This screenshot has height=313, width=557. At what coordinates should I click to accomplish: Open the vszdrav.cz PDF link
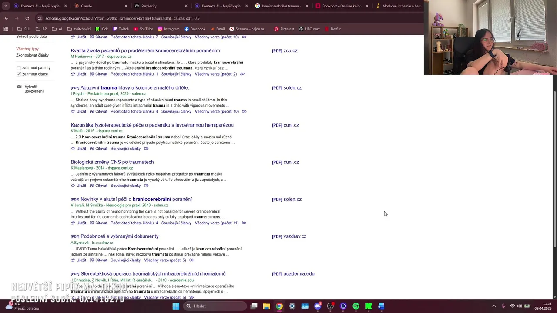point(289,236)
